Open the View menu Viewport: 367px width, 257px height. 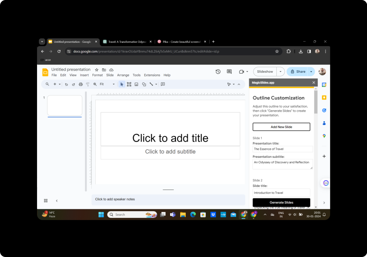73,75
